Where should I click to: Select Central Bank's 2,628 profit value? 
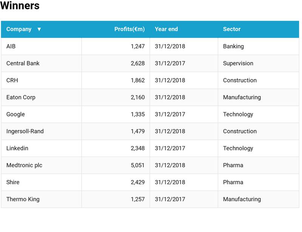[138, 63]
